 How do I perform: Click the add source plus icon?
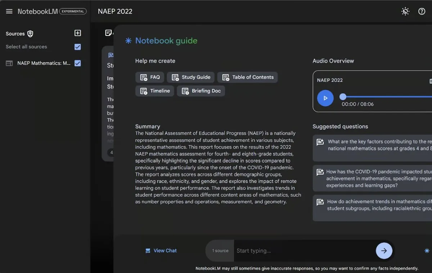coord(77,33)
